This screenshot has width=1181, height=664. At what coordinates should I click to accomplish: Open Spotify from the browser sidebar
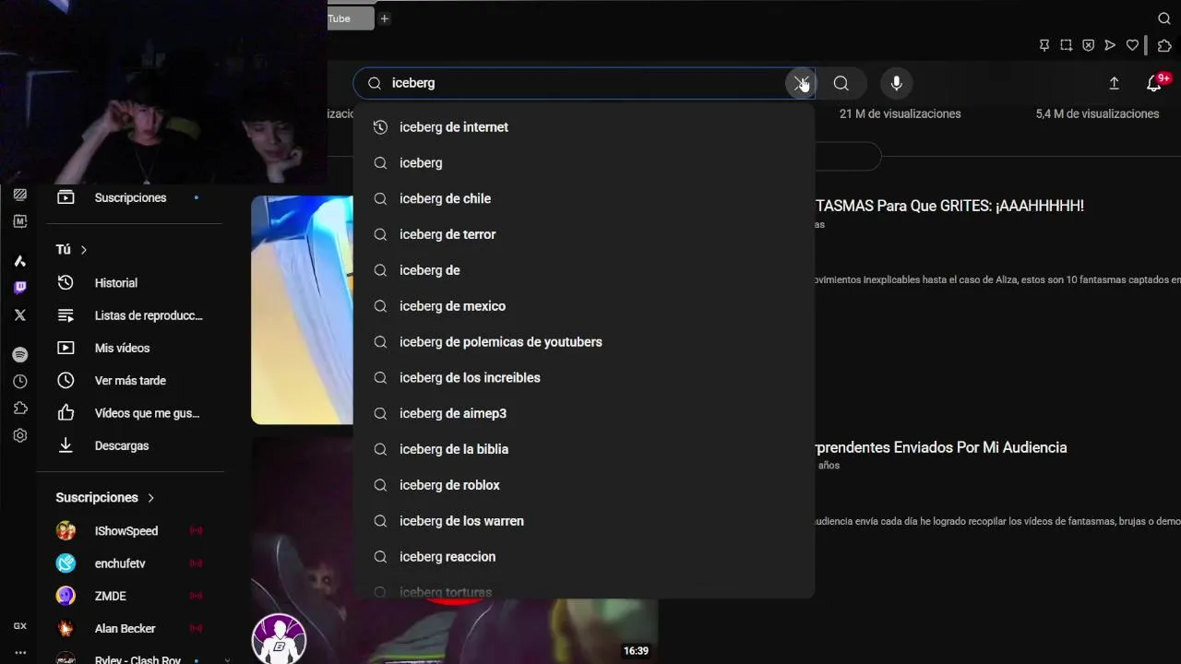pos(20,355)
